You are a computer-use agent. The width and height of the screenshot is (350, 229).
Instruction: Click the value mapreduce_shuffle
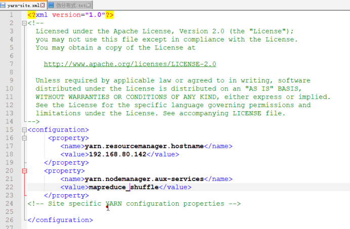pos(123,187)
